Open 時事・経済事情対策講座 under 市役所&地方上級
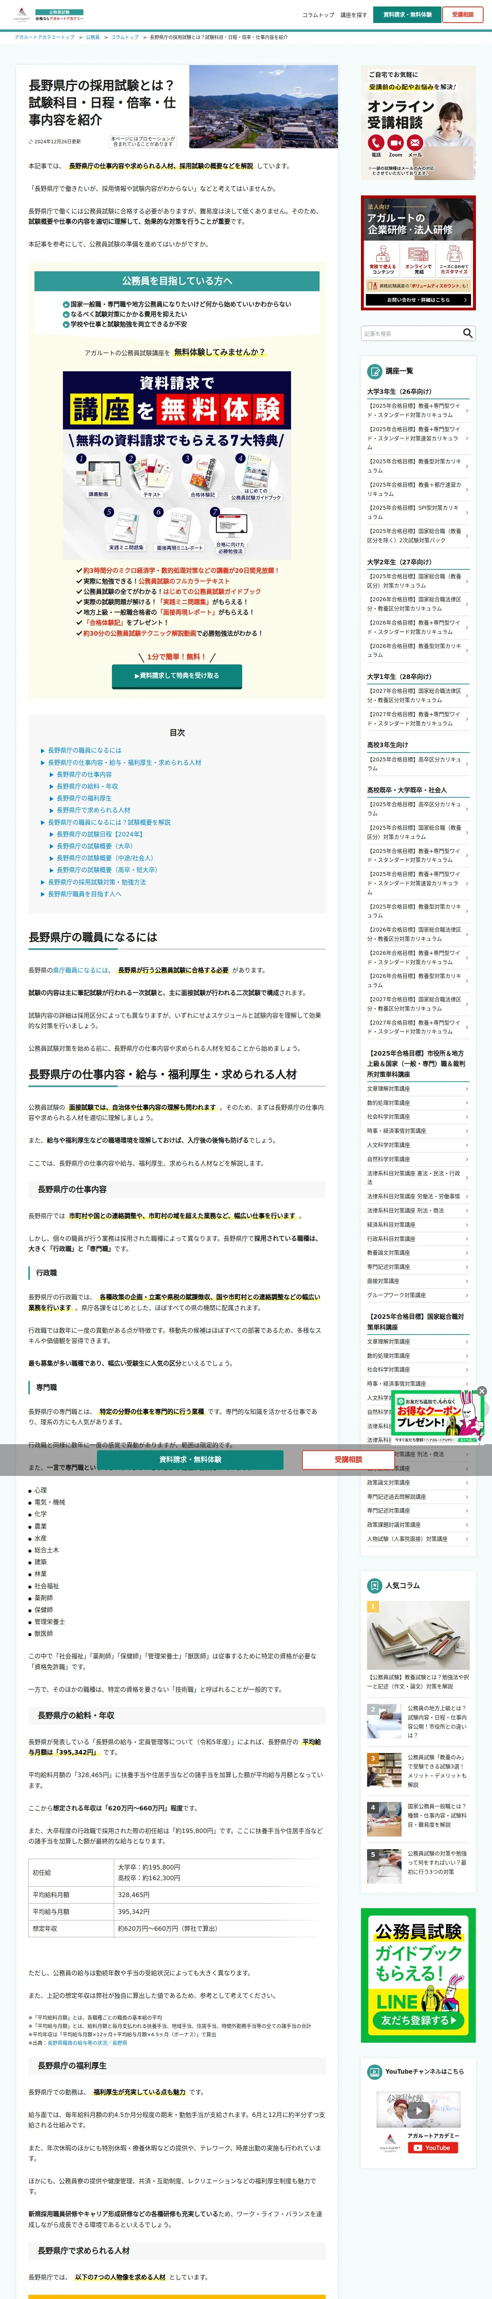Image resolution: width=492 pixels, height=2299 pixels. pyautogui.click(x=418, y=1131)
